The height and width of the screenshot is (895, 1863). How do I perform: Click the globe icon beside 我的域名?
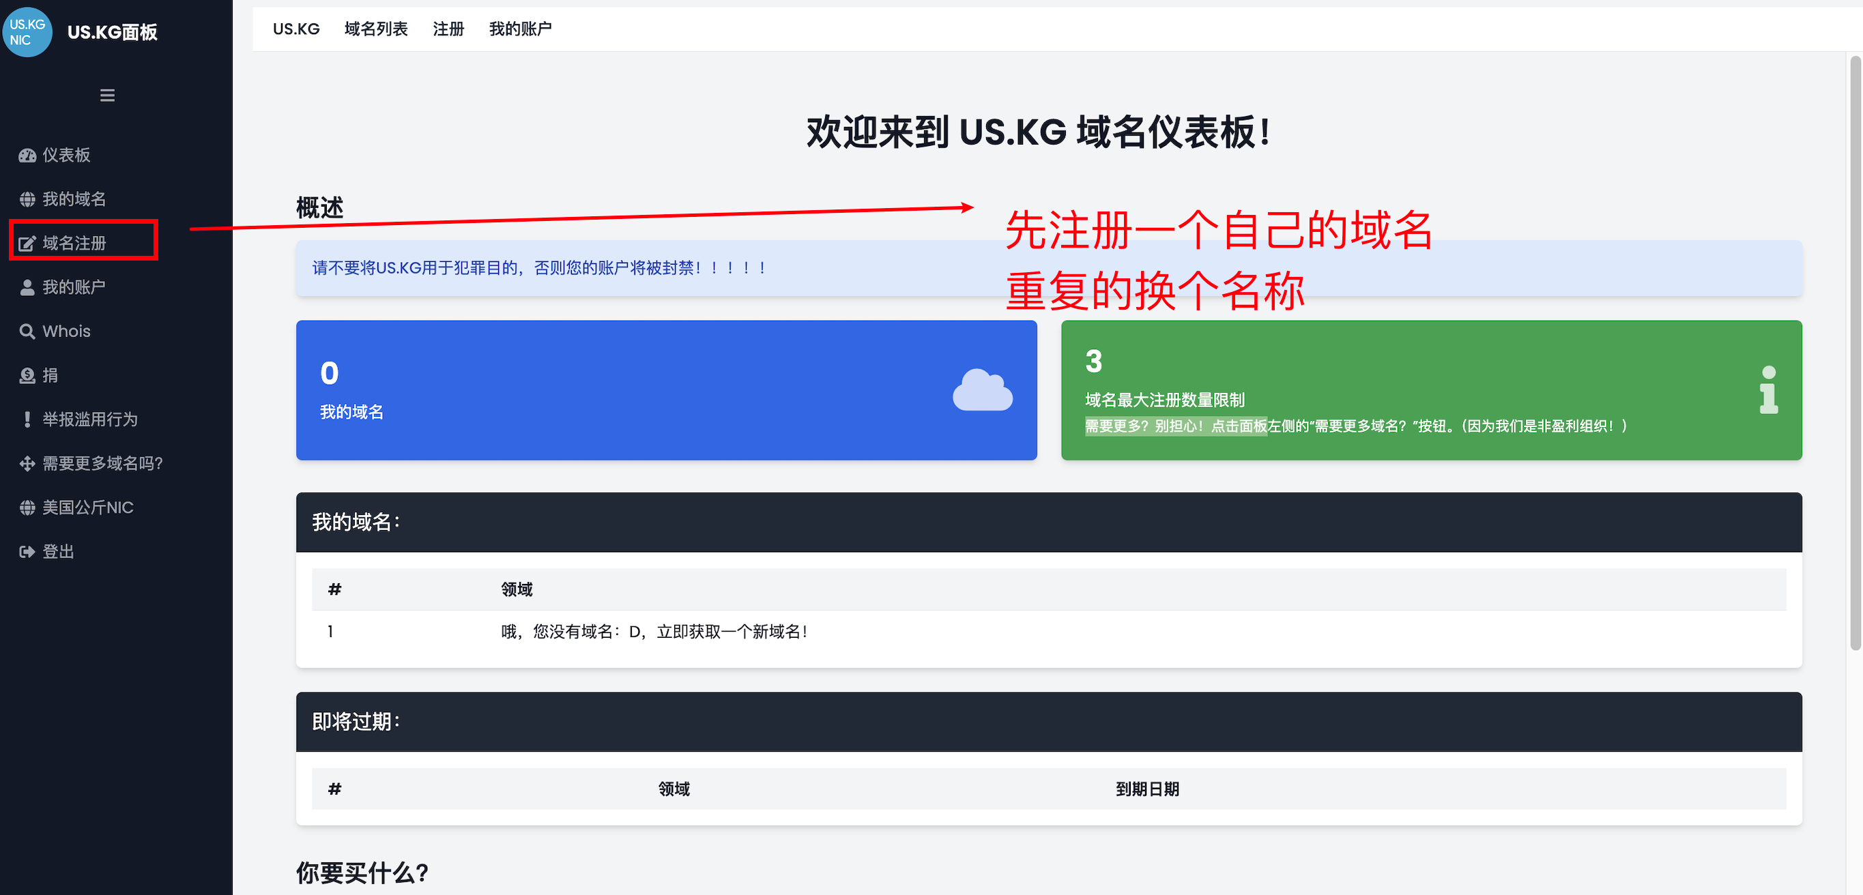point(27,199)
